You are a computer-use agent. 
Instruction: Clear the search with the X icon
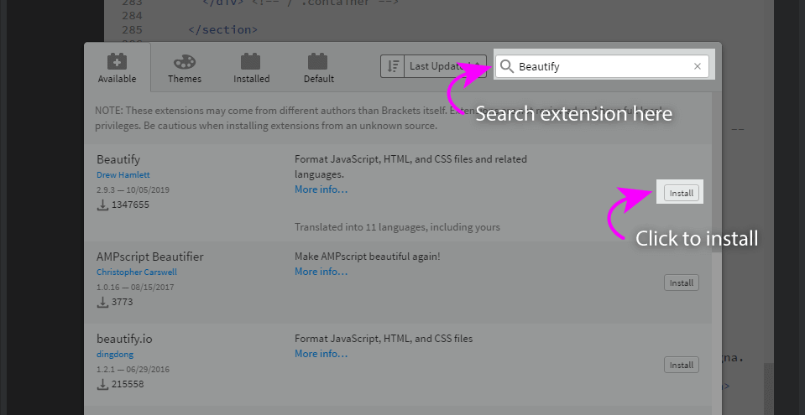(x=698, y=66)
